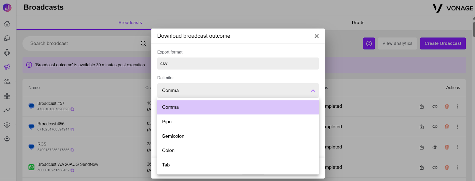475x181 pixels.
Task: Open the Home icon in sidebar
Action: click(x=7, y=24)
